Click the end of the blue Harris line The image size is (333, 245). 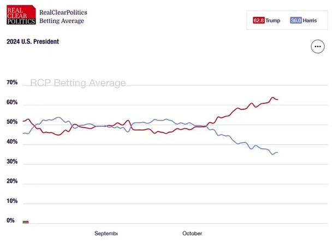click(x=277, y=152)
